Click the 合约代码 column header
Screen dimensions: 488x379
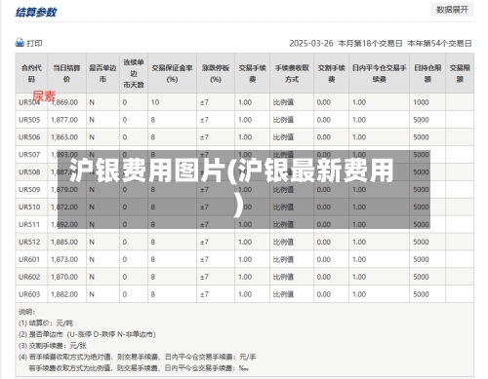31,73
